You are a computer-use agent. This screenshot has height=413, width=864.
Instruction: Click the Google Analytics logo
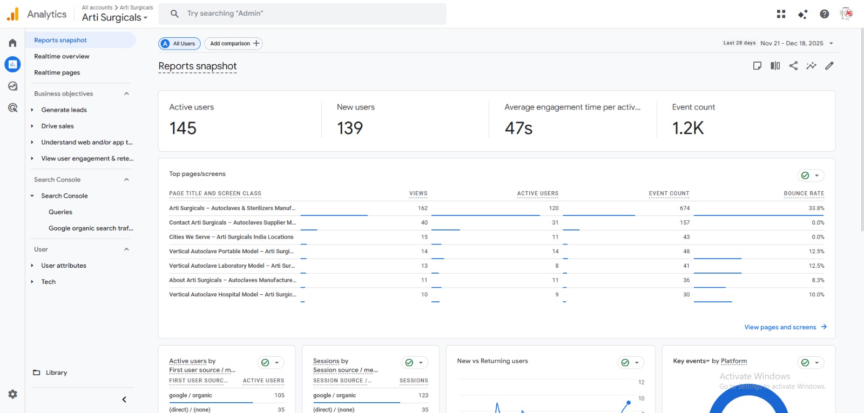click(13, 14)
